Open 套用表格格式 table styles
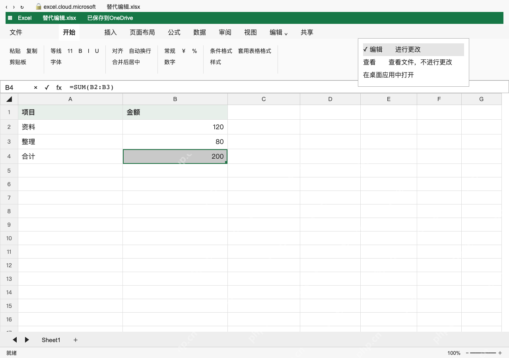The width and height of the screenshot is (509, 358). [x=254, y=51]
